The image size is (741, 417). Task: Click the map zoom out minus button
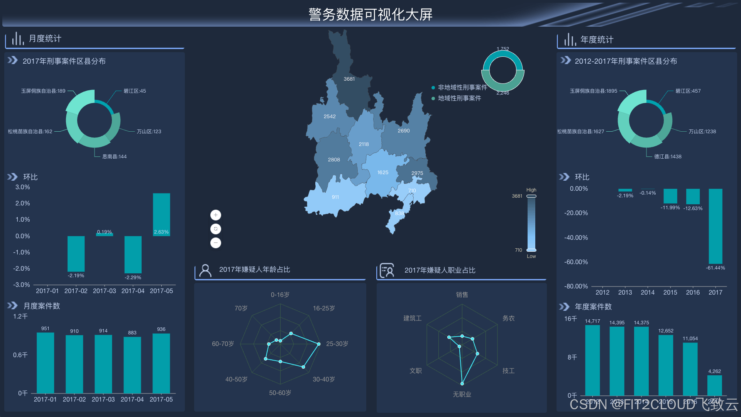216,243
